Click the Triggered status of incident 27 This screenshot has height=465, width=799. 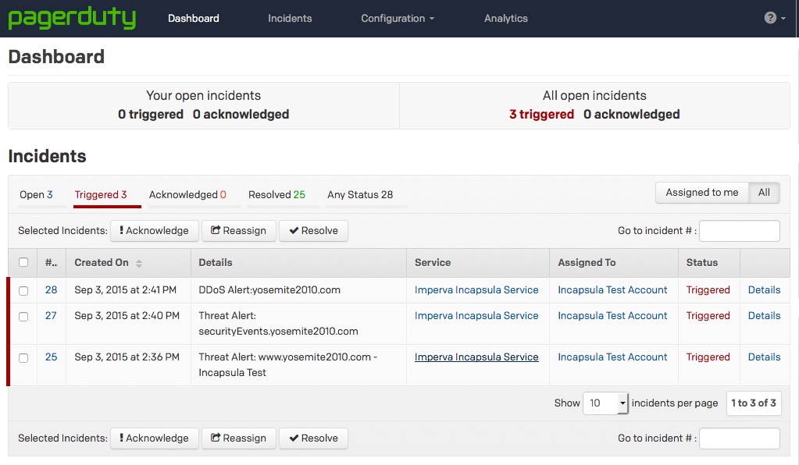[x=708, y=316]
